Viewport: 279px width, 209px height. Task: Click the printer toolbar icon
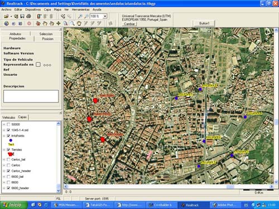(x=28, y=16)
